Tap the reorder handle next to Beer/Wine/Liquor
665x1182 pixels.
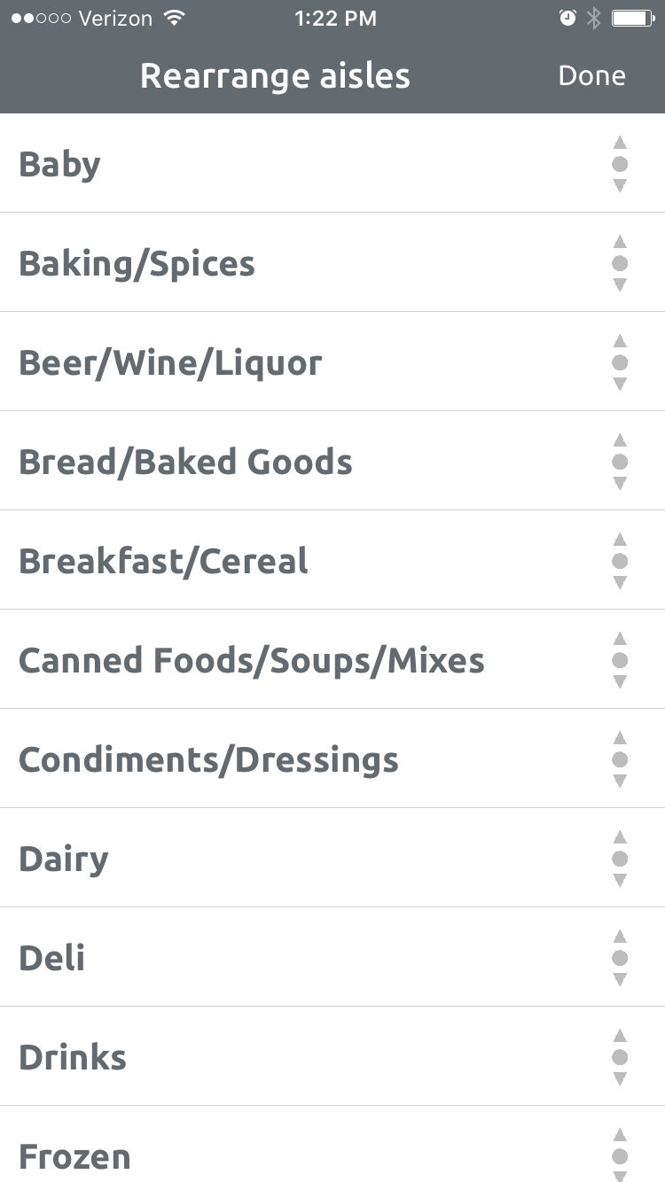click(x=620, y=362)
